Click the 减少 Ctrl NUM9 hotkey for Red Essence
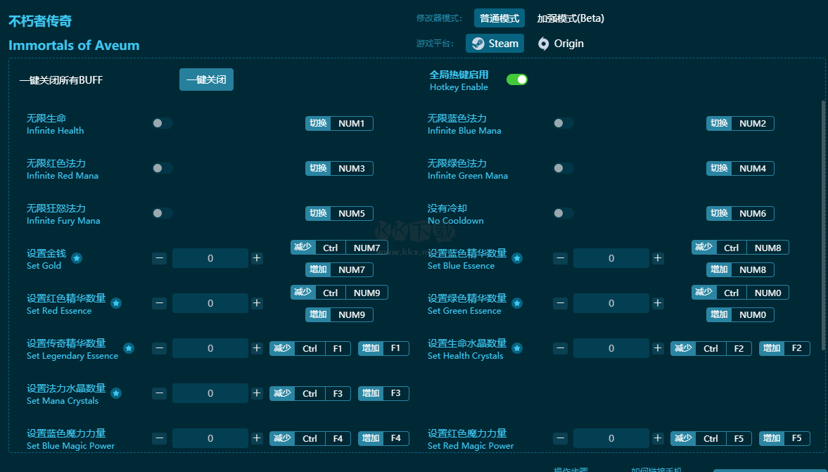This screenshot has height=472, width=828. (x=339, y=293)
